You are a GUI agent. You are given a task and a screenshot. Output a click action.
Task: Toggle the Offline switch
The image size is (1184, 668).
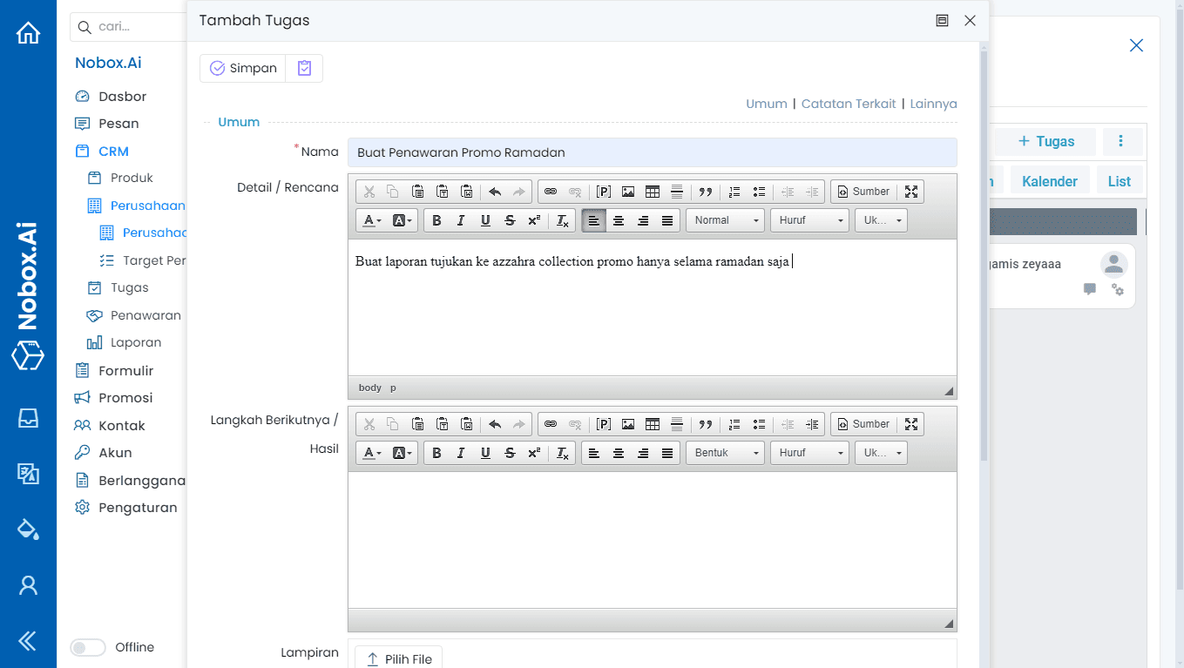pyautogui.click(x=87, y=647)
